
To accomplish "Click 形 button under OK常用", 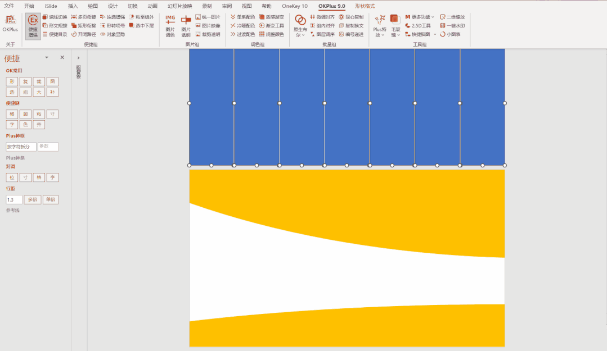I will coord(12,81).
